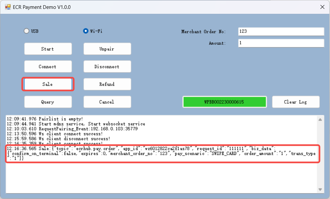Click the Query button

[48, 102]
